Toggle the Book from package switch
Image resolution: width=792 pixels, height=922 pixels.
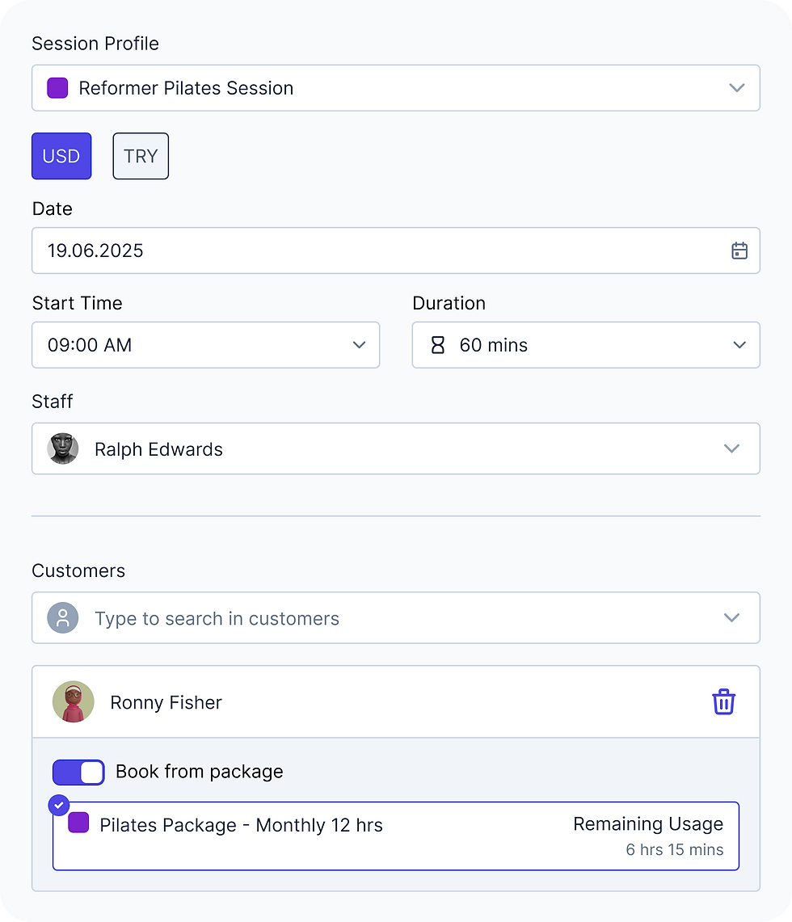click(x=78, y=772)
